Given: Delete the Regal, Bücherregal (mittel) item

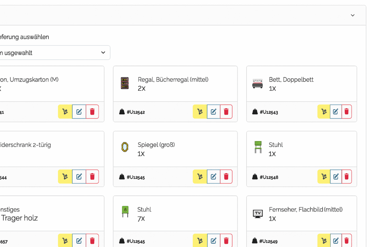Looking at the screenshot, I should click(226, 112).
